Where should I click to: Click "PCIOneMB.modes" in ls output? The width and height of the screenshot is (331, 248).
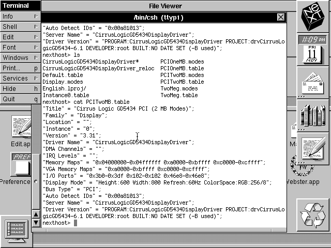click(182, 61)
